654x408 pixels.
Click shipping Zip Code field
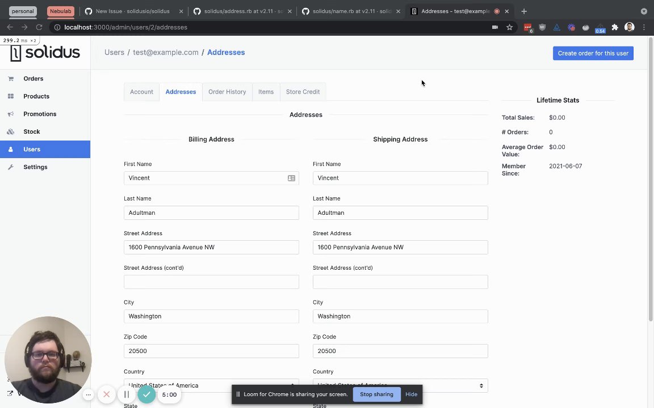click(x=400, y=351)
